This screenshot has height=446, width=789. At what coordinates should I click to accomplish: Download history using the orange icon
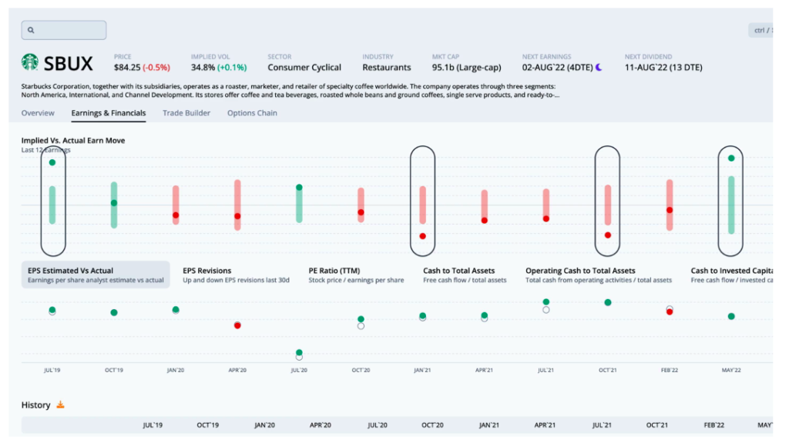pos(60,404)
